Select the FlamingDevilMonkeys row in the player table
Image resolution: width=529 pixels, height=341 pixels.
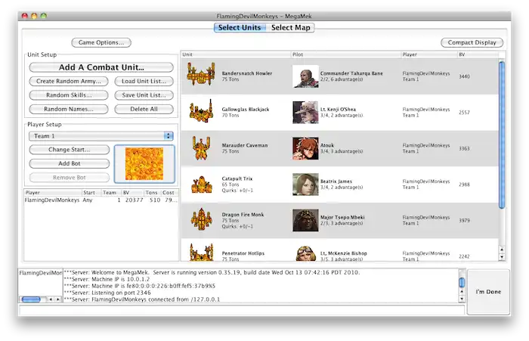coord(101,200)
